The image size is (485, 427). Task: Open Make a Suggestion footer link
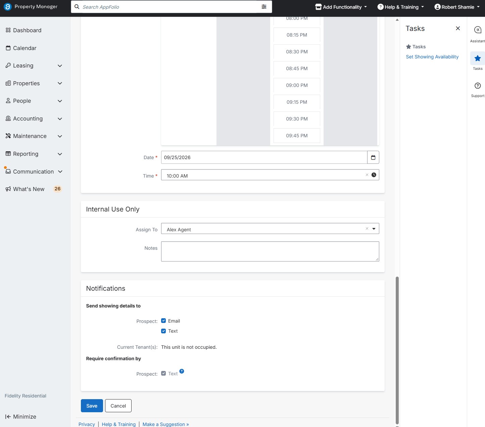pos(166,424)
